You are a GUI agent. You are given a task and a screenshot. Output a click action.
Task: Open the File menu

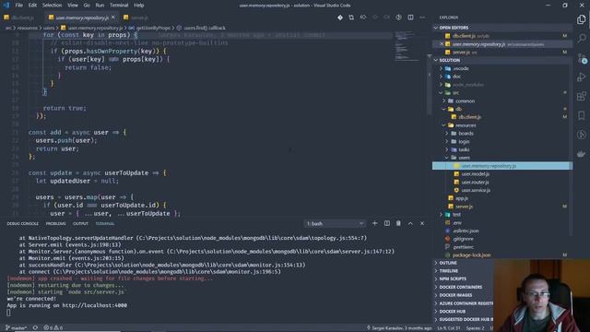click(x=18, y=6)
